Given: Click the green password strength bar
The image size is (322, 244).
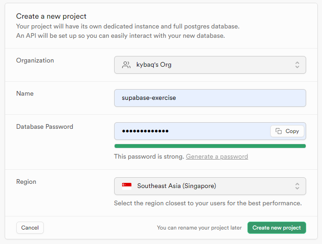Looking at the screenshot, I should click(210, 146).
